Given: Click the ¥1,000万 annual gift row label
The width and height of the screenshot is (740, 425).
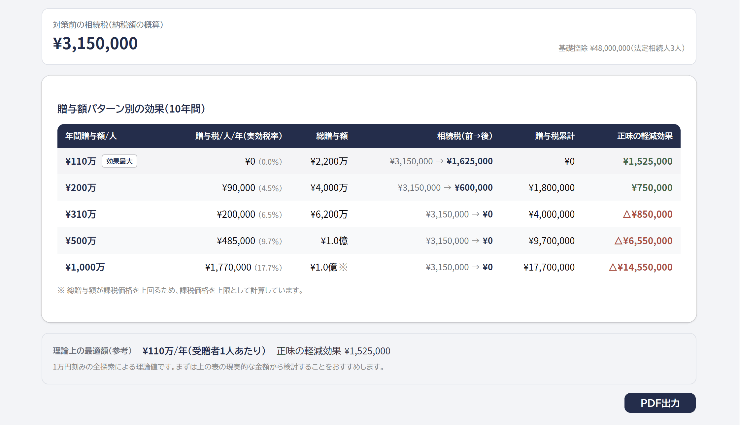Looking at the screenshot, I should click(x=85, y=267).
